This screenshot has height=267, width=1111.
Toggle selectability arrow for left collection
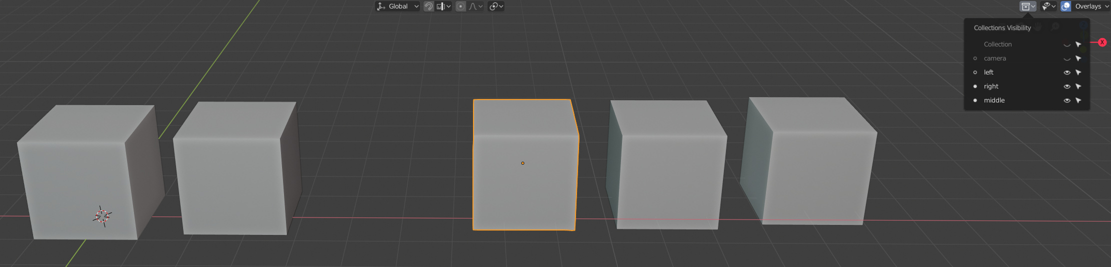(x=1078, y=72)
